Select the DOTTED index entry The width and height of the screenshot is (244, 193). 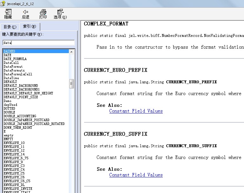coord(9,108)
